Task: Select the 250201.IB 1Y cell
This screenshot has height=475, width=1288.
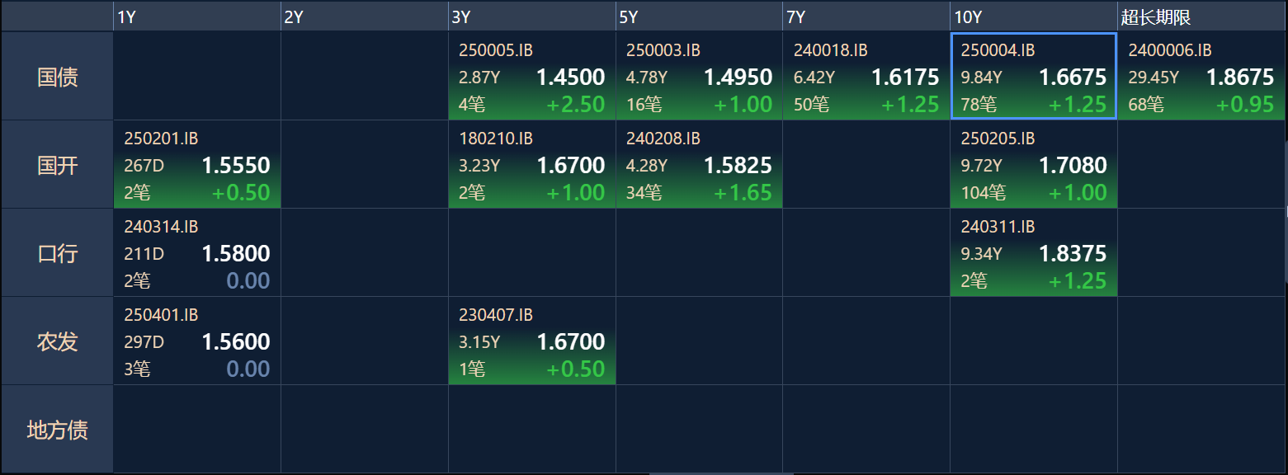Action: coord(196,165)
